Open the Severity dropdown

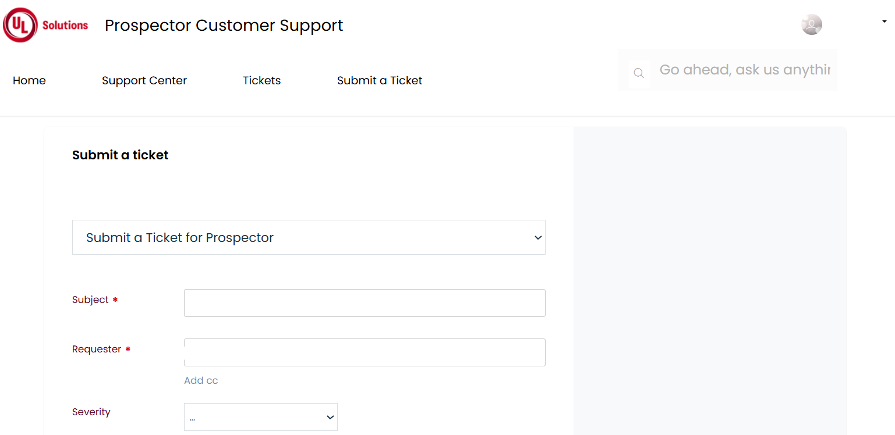pyautogui.click(x=261, y=417)
